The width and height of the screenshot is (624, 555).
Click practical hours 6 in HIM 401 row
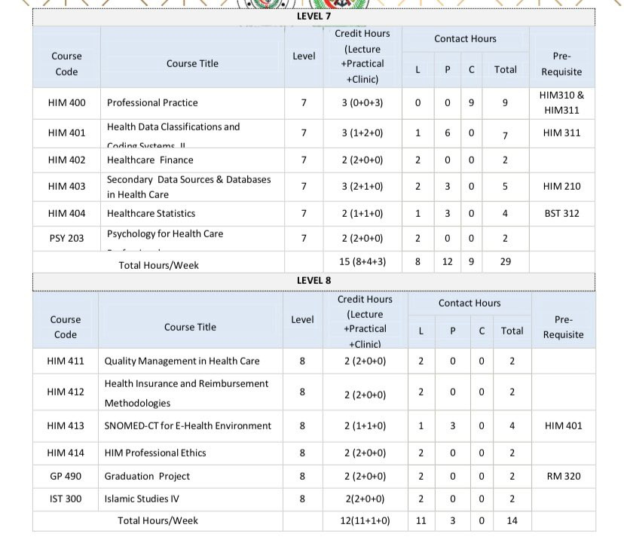pos(448,133)
